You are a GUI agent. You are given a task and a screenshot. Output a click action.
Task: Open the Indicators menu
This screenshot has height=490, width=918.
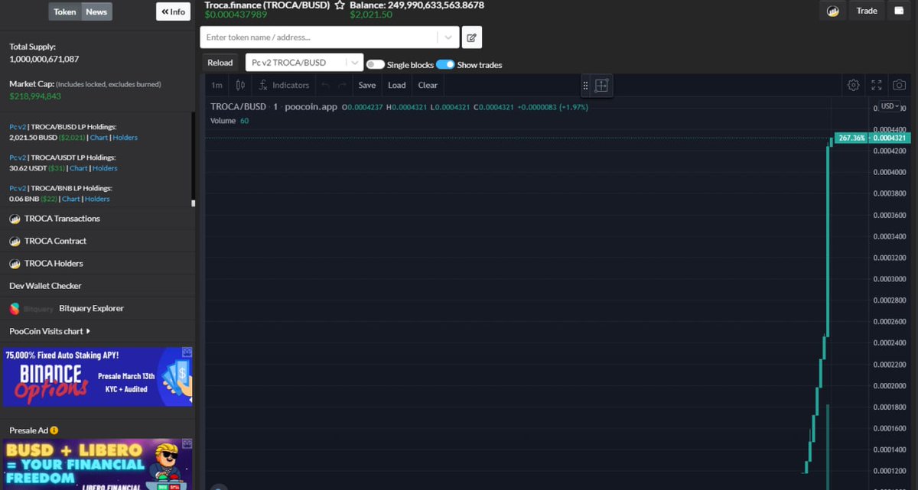click(x=284, y=85)
